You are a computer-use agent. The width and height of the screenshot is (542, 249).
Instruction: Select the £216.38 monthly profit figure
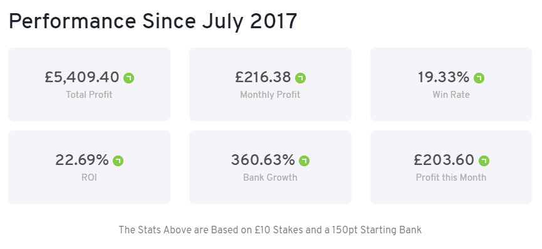[263, 78]
